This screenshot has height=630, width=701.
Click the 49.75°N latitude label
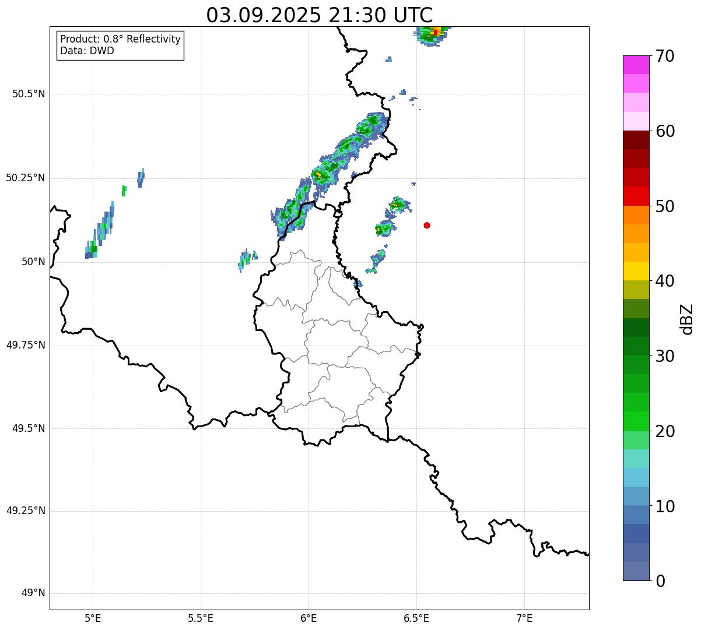tap(26, 345)
